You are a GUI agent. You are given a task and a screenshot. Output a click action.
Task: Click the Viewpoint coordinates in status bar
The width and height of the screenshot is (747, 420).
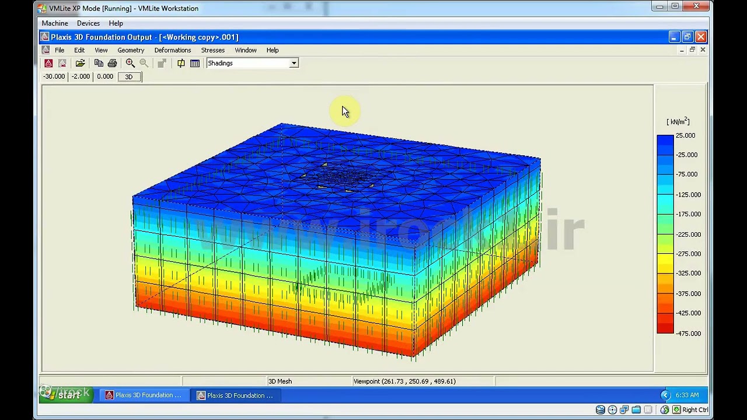(x=404, y=381)
